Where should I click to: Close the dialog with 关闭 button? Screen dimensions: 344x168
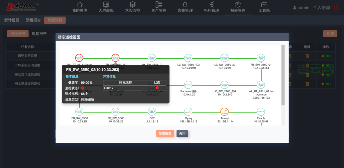tap(182, 134)
